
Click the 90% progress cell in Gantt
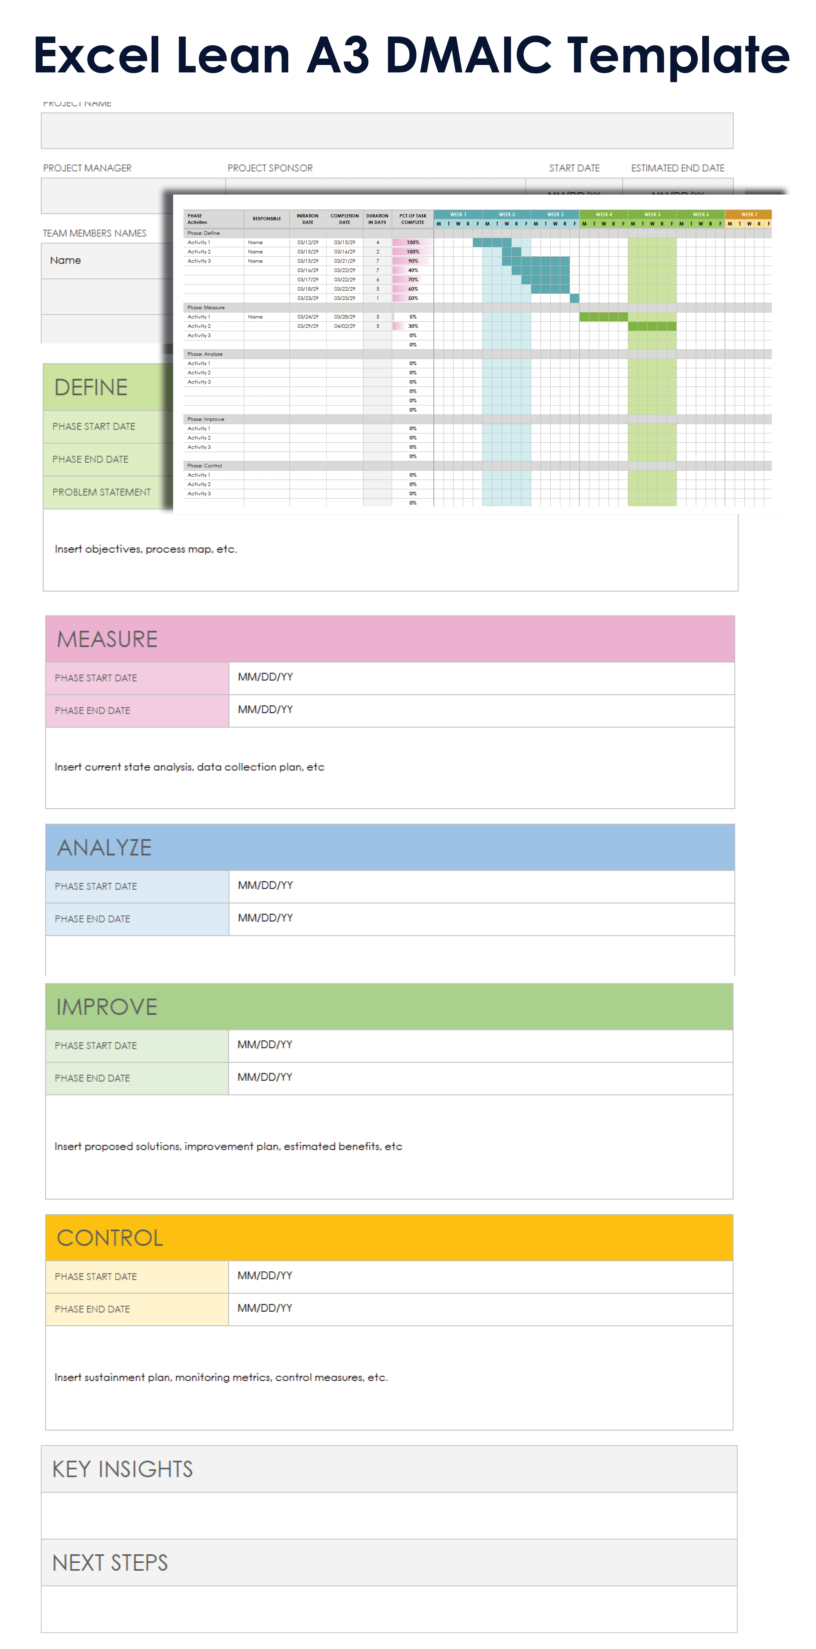(413, 261)
